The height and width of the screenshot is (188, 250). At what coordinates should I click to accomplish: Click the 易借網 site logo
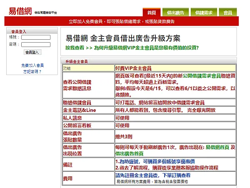(x=20, y=11)
